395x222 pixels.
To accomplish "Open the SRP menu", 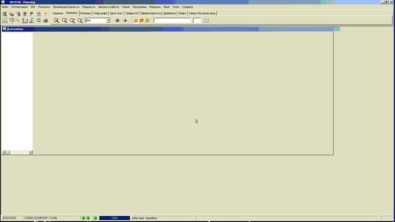I will (33, 7).
